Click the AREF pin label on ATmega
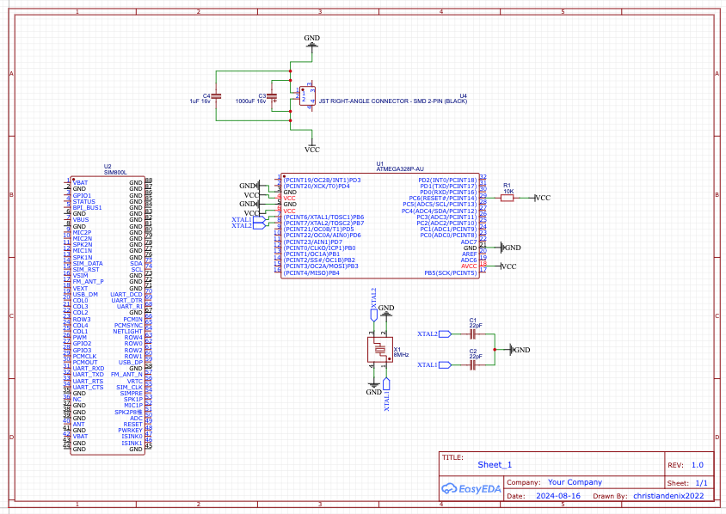The height and width of the screenshot is (514, 726). pyautogui.click(x=469, y=254)
